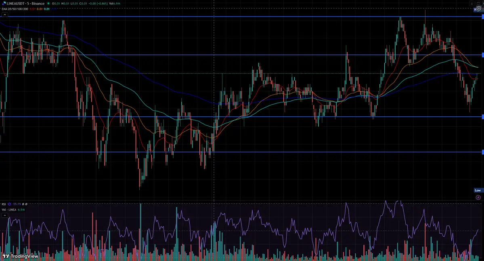The height and width of the screenshot is (261, 484).
Task: Click the H high-price marker label
Action: coord(475,10)
